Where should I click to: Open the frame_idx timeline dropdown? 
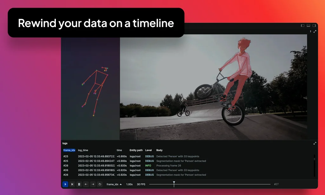pyautogui.click(x=114, y=184)
